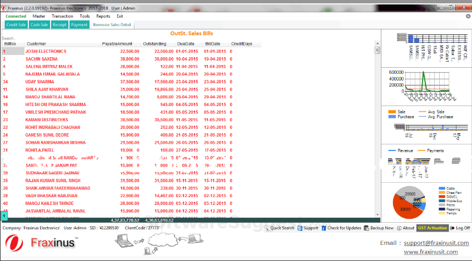
Task: Sort by the PayableAmount column header
Action: [x=120, y=44]
